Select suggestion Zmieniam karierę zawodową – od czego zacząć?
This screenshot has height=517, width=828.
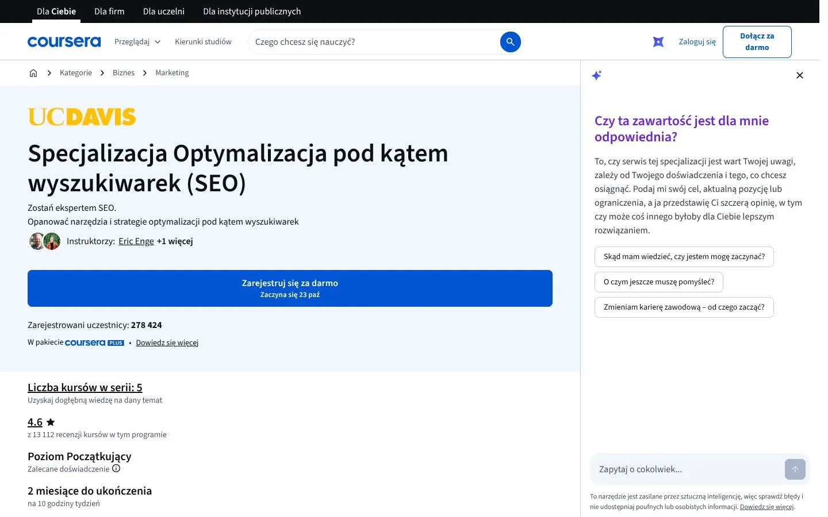[684, 307]
